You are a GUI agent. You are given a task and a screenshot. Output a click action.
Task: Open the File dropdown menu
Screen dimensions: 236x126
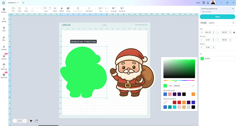(x=13, y=9)
